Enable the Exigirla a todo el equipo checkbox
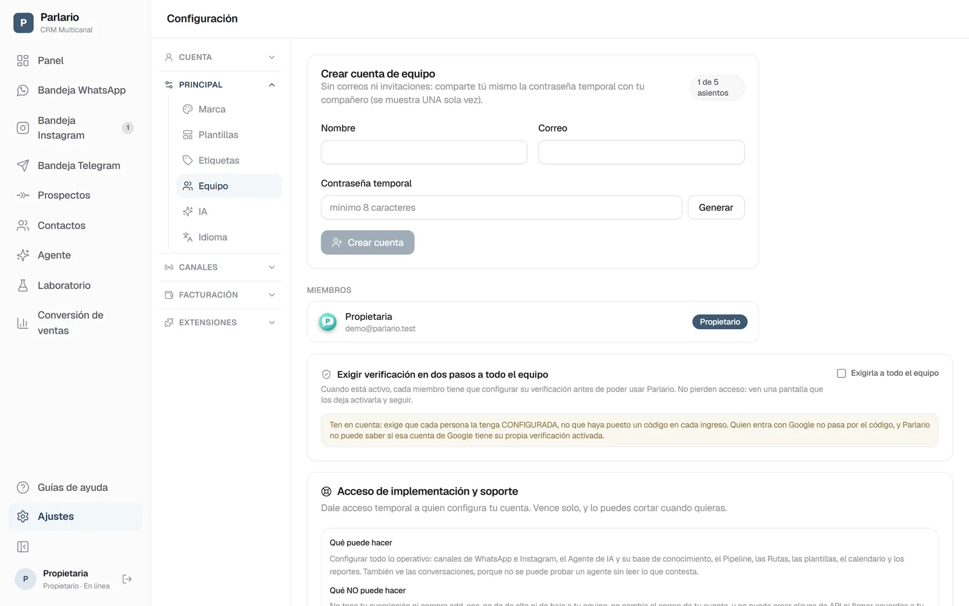Image resolution: width=969 pixels, height=606 pixels. pyautogui.click(x=841, y=373)
